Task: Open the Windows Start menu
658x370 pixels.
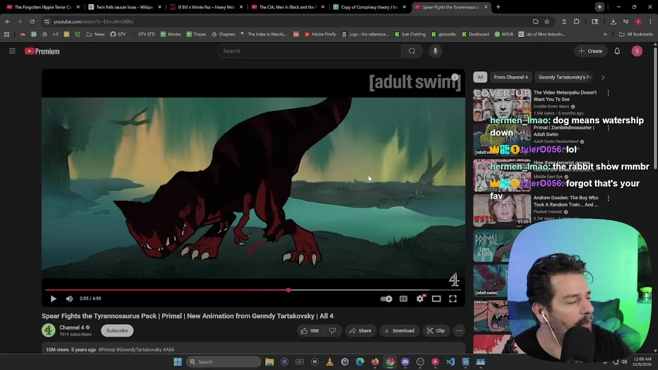Action: [x=177, y=362]
